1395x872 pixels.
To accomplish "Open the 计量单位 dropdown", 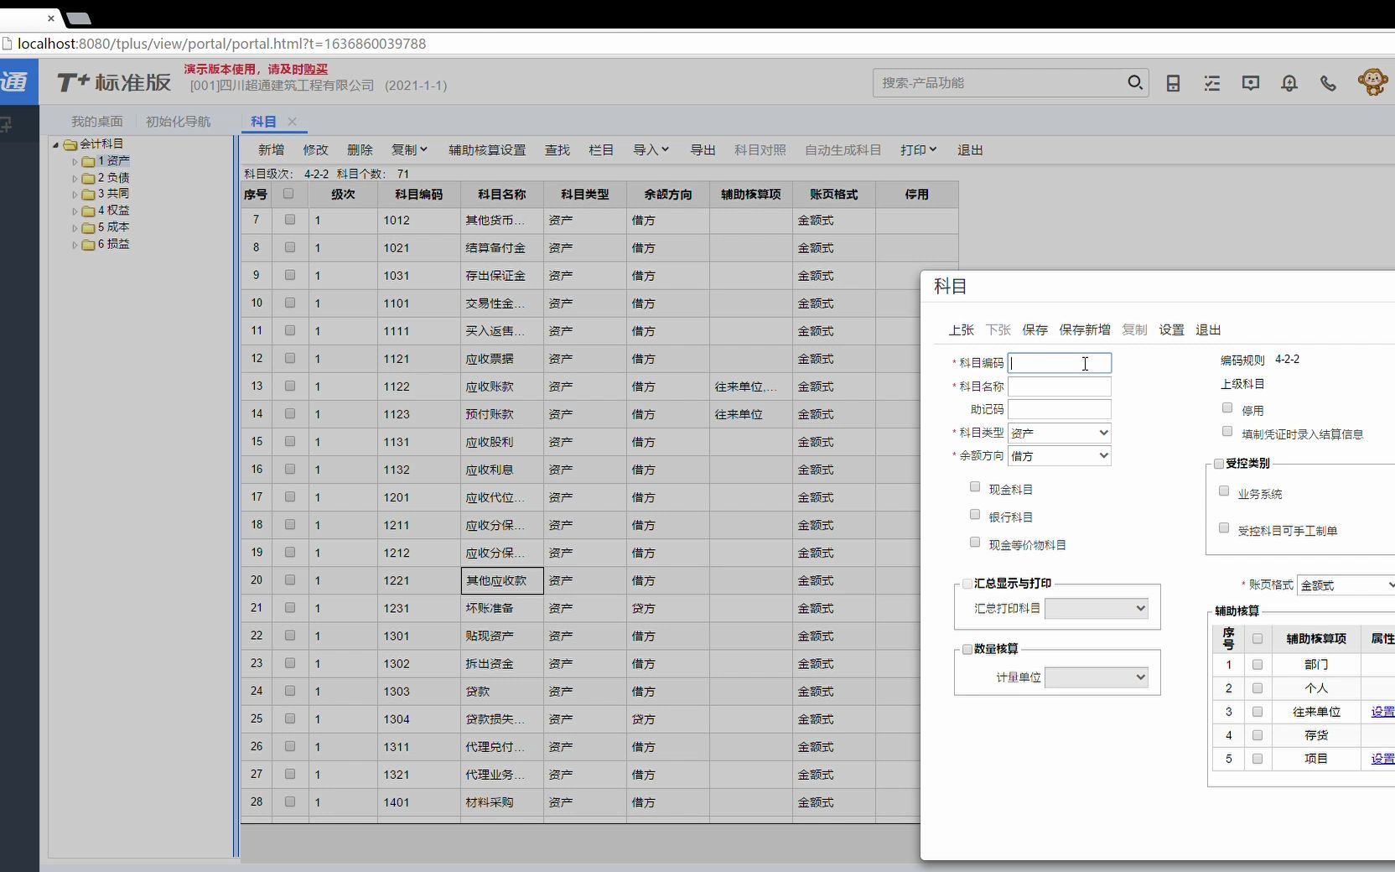I will point(1097,677).
